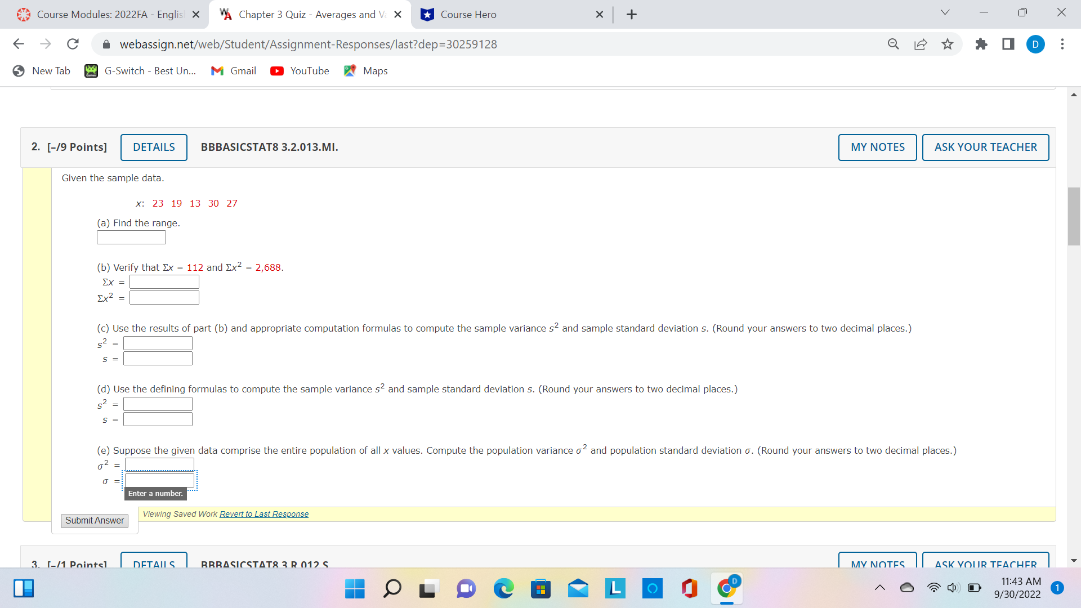Open the browser Extensions puzzle icon
This screenshot has width=1081, height=608.
coord(981,44)
